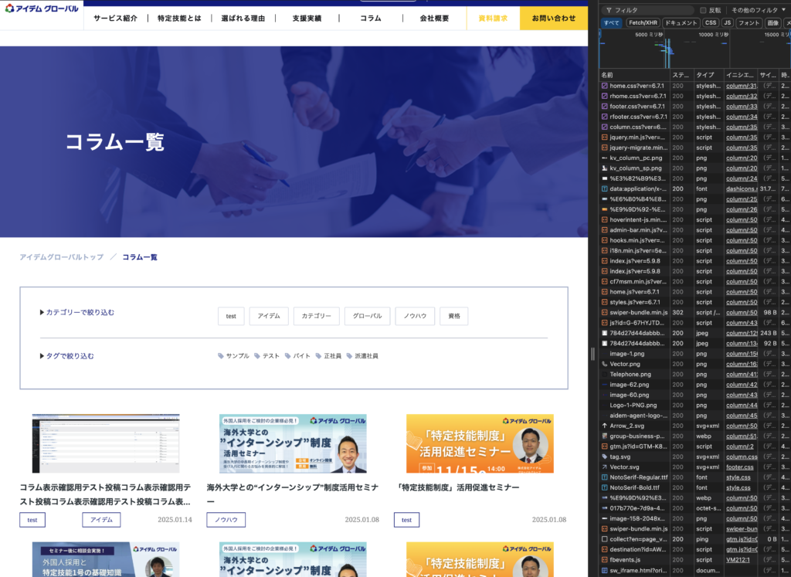
Task: Enable the 反転 invert filter checkbox
Action: 703,10
